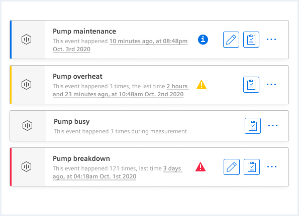Click the edit pencil for Pump maintenance
Viewport: 299px width, 216px height.
point(231,40)
